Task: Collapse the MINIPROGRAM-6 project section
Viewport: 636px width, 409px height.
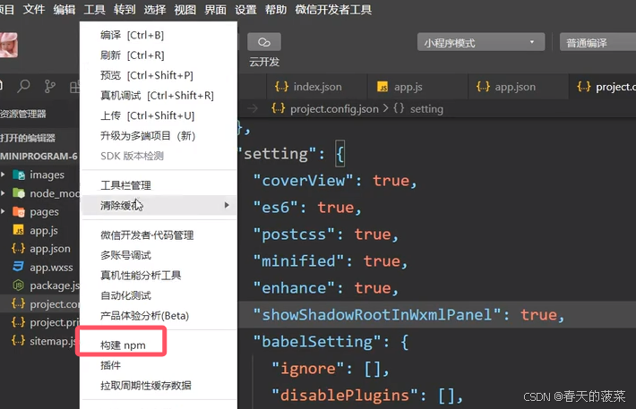Action: point(39,156)
